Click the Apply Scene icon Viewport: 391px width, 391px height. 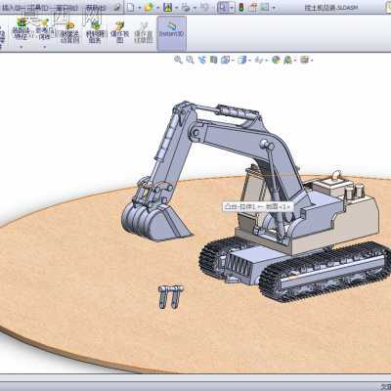tap(287, 60)
